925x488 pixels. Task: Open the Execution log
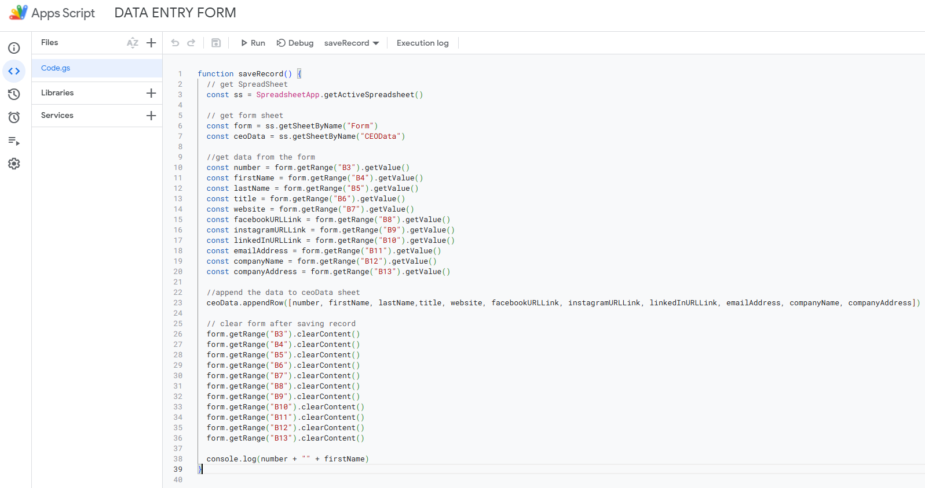[422, 43]
